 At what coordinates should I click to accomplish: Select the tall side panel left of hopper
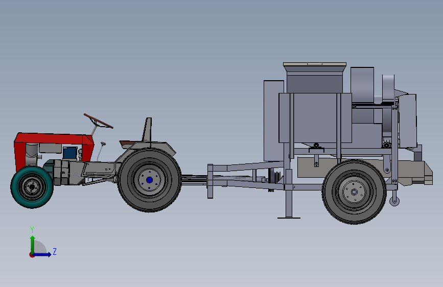click(273, 121)
